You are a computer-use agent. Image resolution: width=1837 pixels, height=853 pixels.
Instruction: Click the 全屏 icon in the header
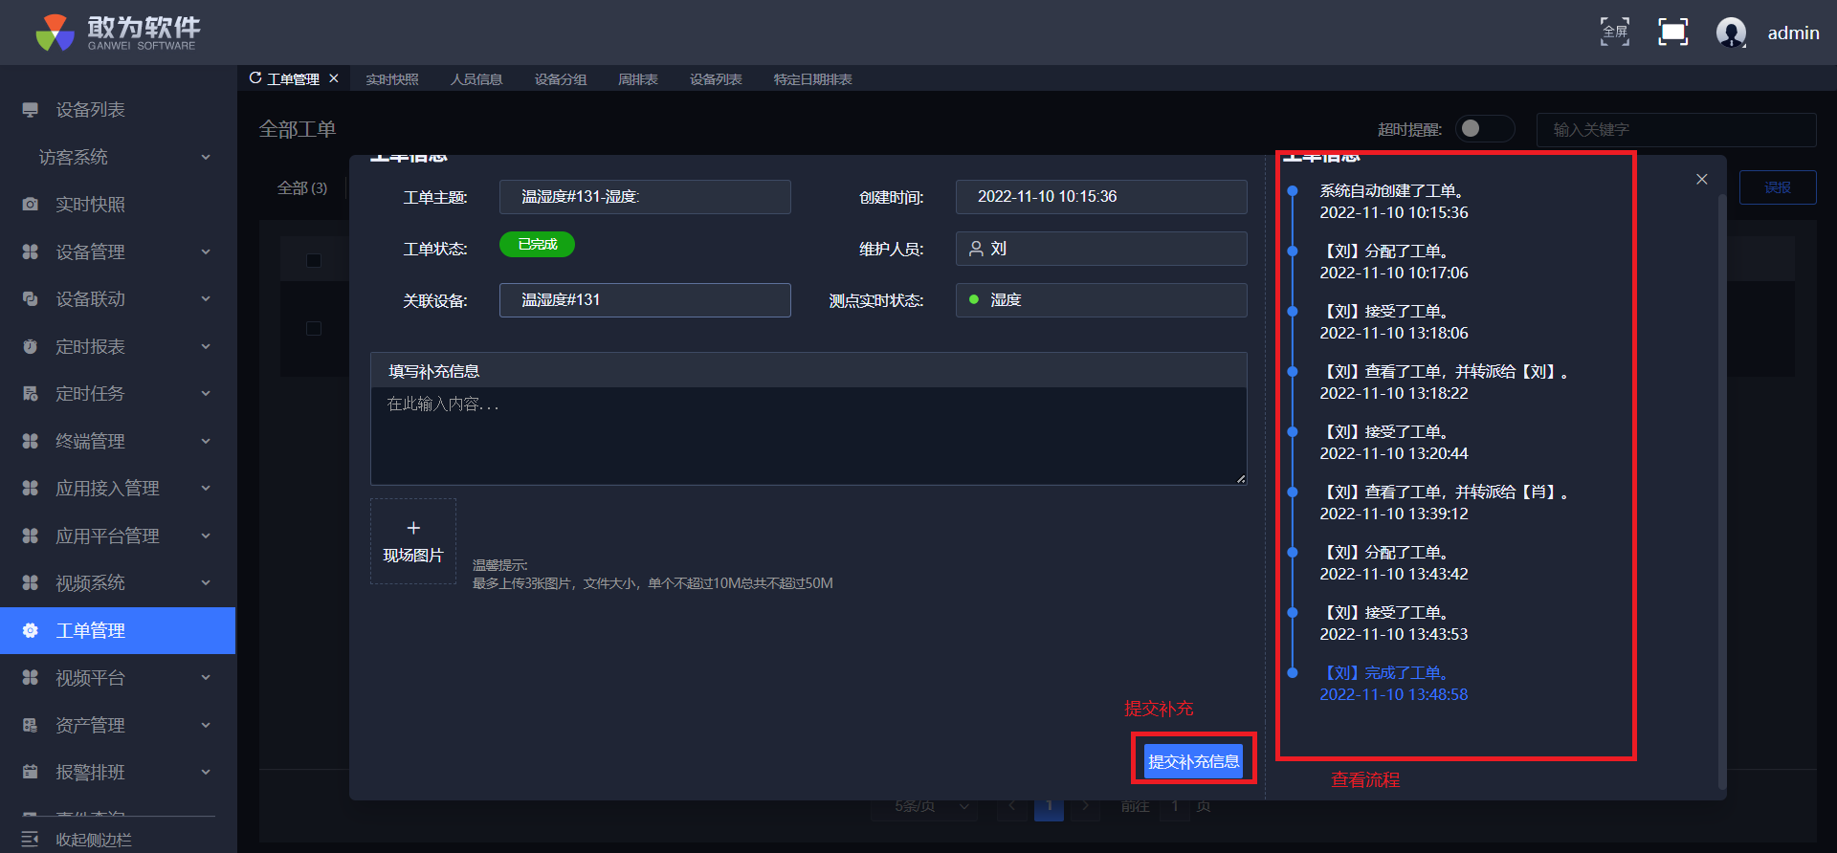(1615, 32)
